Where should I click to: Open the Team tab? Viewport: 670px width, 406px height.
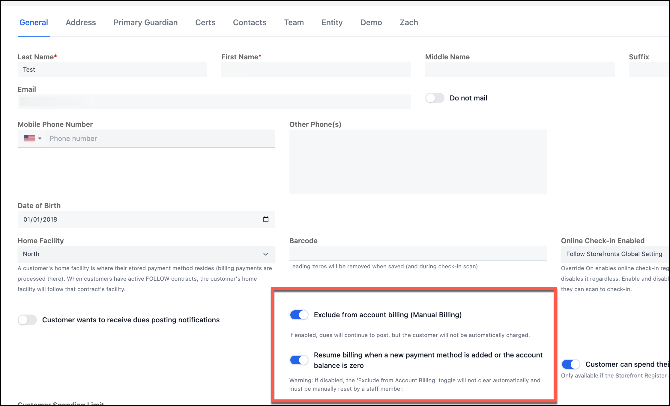point(294,22)
